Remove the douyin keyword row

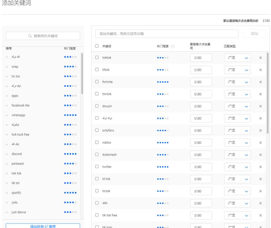260,106
